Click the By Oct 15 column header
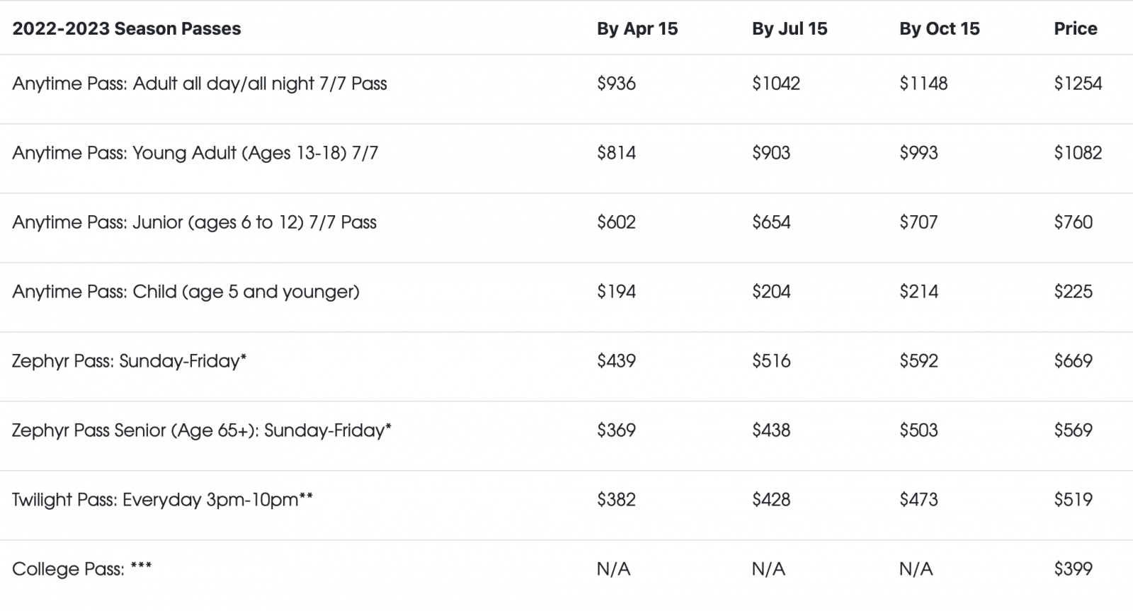 pos(940,29)
